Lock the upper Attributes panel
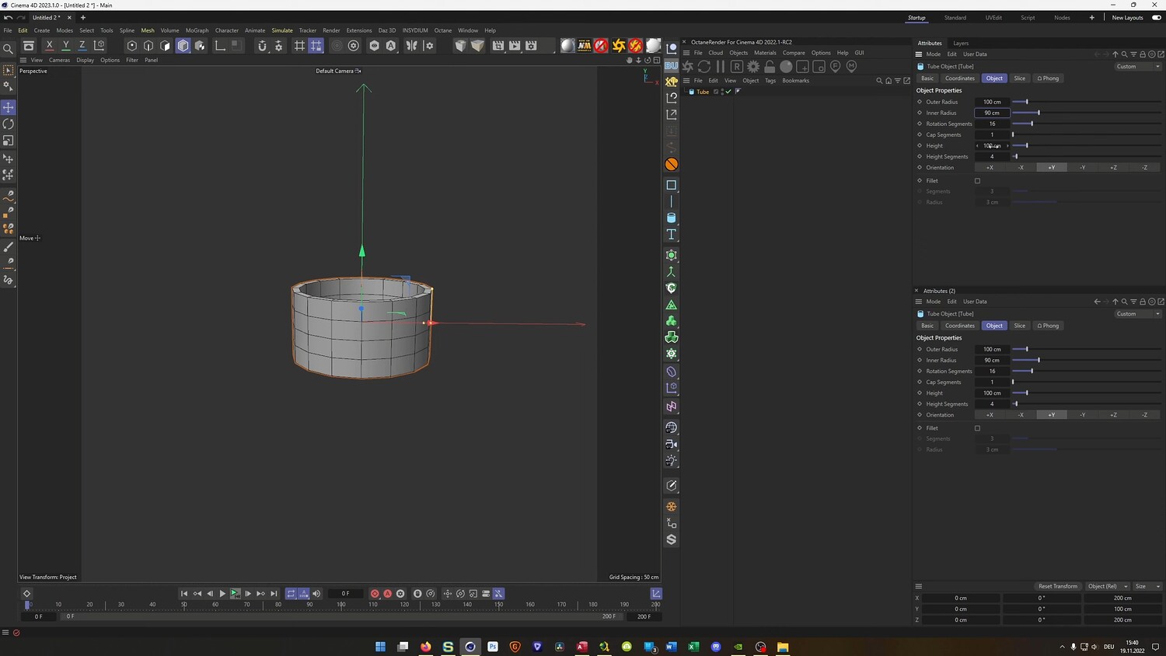The image size is (1166, 656). pos(1143,54)
